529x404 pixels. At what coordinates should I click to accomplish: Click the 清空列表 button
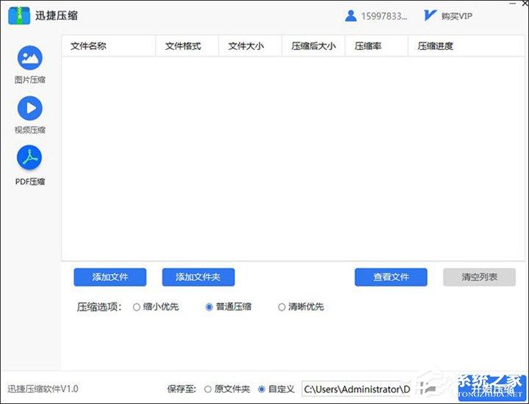479,277
